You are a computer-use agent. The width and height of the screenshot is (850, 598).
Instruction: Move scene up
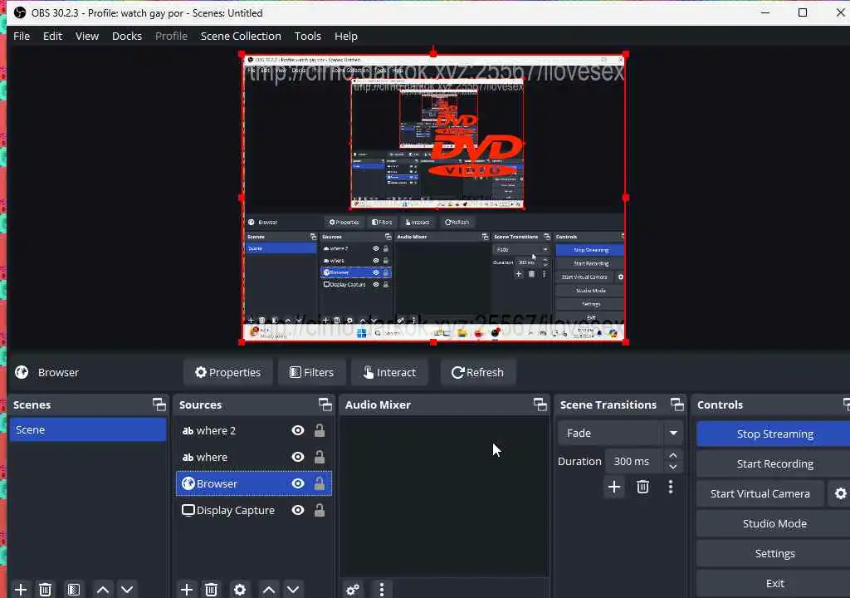tap(102, 590)
